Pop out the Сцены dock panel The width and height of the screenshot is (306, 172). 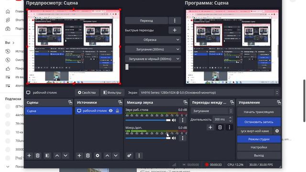[70, 102]
